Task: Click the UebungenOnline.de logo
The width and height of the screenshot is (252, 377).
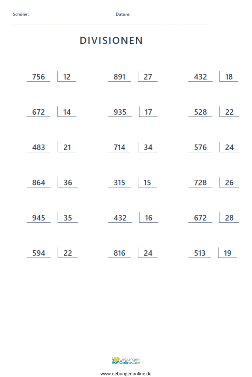Action: [x=126, y=361]
